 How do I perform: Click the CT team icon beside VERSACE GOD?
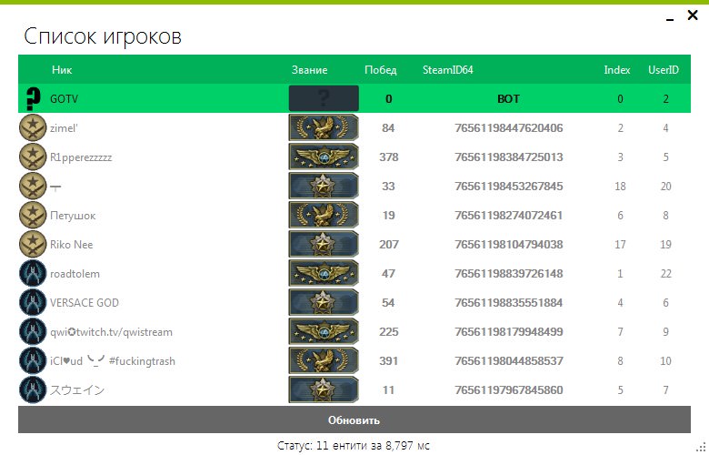point(33,302)
